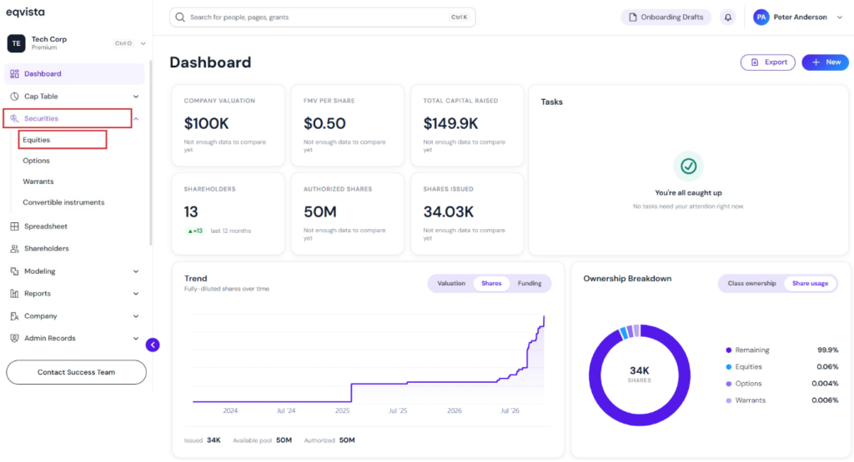Select Shares in Trend chart toggle
Screen dimensions: 854x462
click(491, 283)
